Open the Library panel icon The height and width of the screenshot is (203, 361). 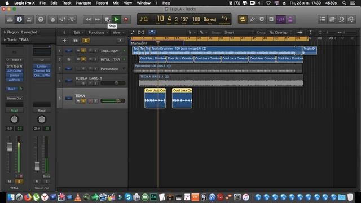[x=10, y=20]
